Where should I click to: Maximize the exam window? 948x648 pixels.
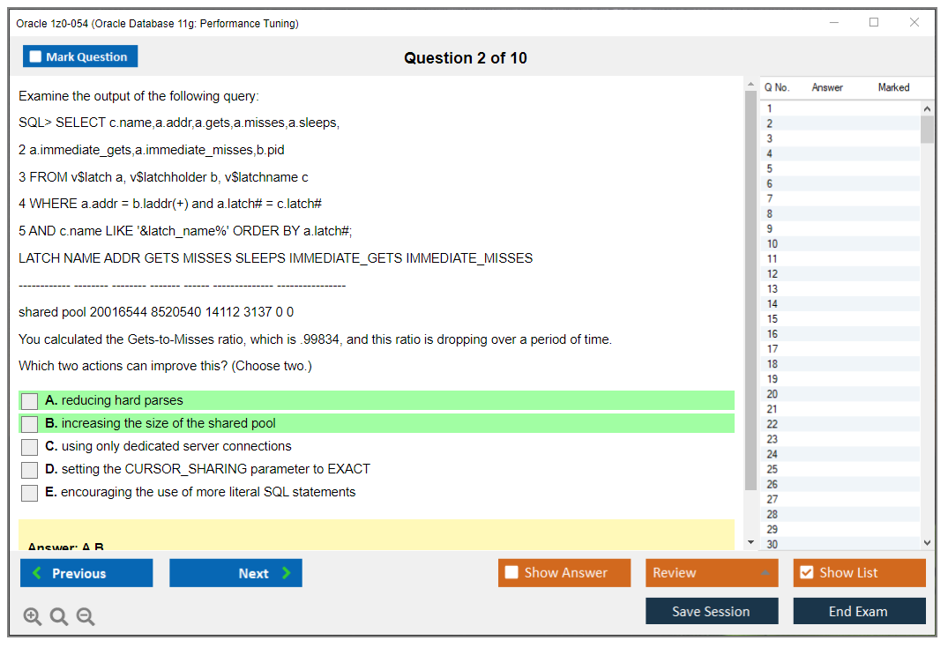pos(874,23)
